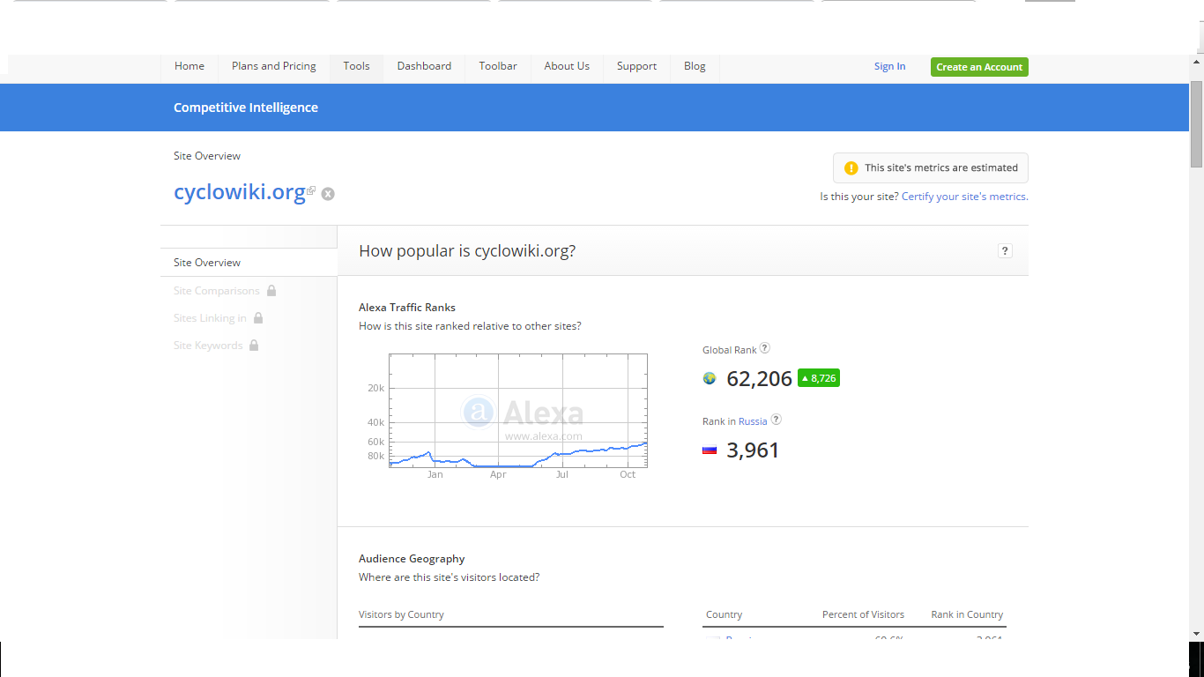This screenshot has width=1204, height=677.
Task: Click the Russian flag icon beside 3,961
Action: click(710, 450)
